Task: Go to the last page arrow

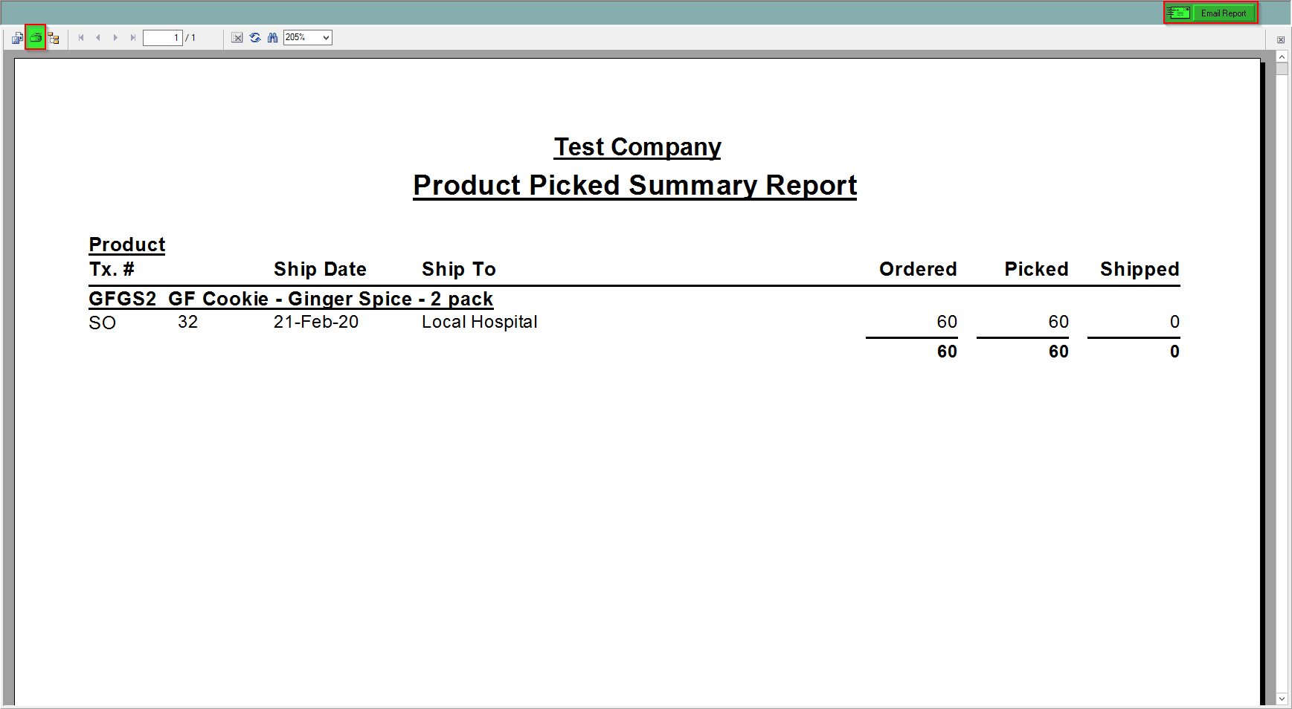Action: [x=132, y=38]
